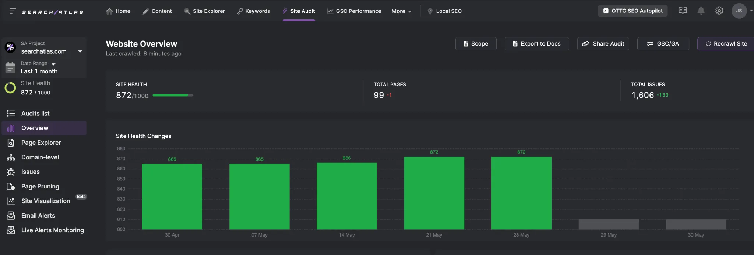Open Email Alerts from the sidebar
Screen dimensions: 754x255
point(38,216)
